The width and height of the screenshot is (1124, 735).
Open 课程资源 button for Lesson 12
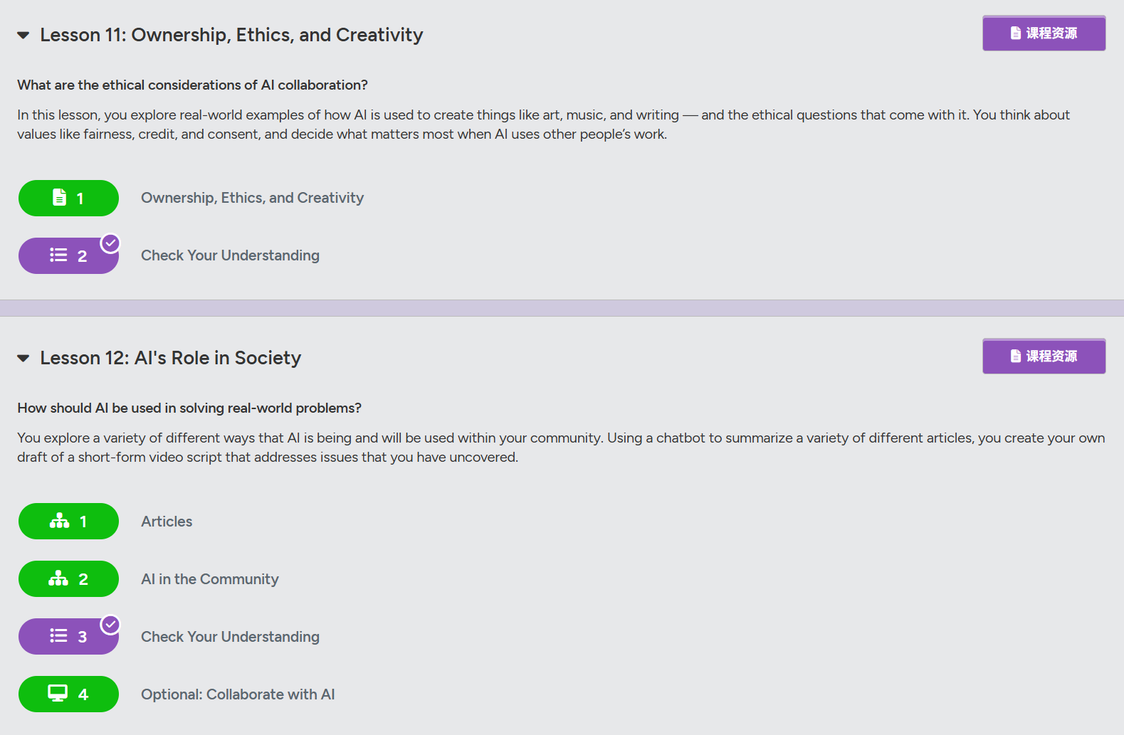[1044, 356]
